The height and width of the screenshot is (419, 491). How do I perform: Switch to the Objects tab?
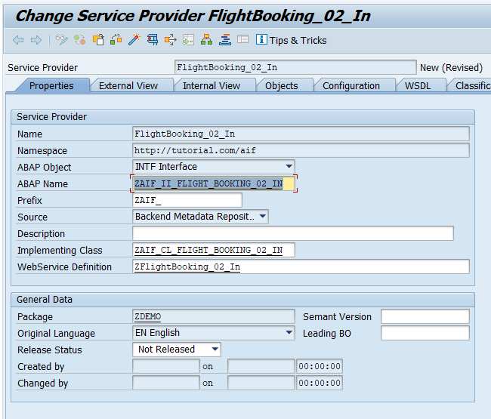point(282,85)
